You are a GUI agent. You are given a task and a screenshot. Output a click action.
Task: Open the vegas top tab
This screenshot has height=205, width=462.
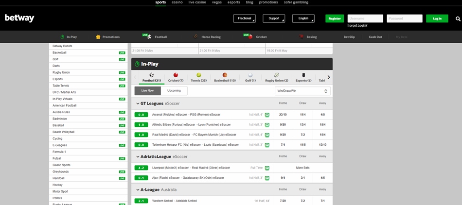(217, 2)
